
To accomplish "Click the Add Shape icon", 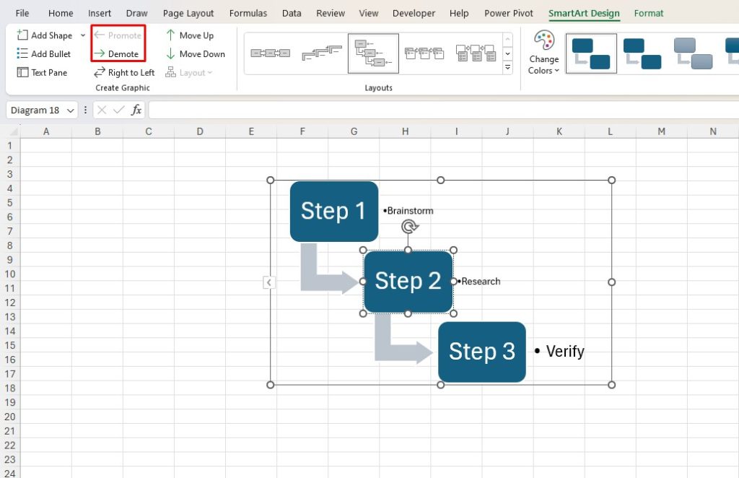I will coord(24,35).
